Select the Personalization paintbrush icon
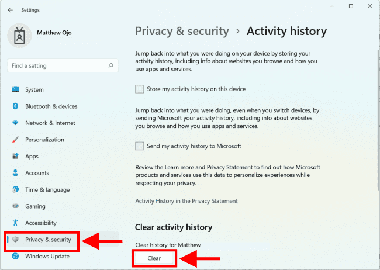 (x=15, y=140)
